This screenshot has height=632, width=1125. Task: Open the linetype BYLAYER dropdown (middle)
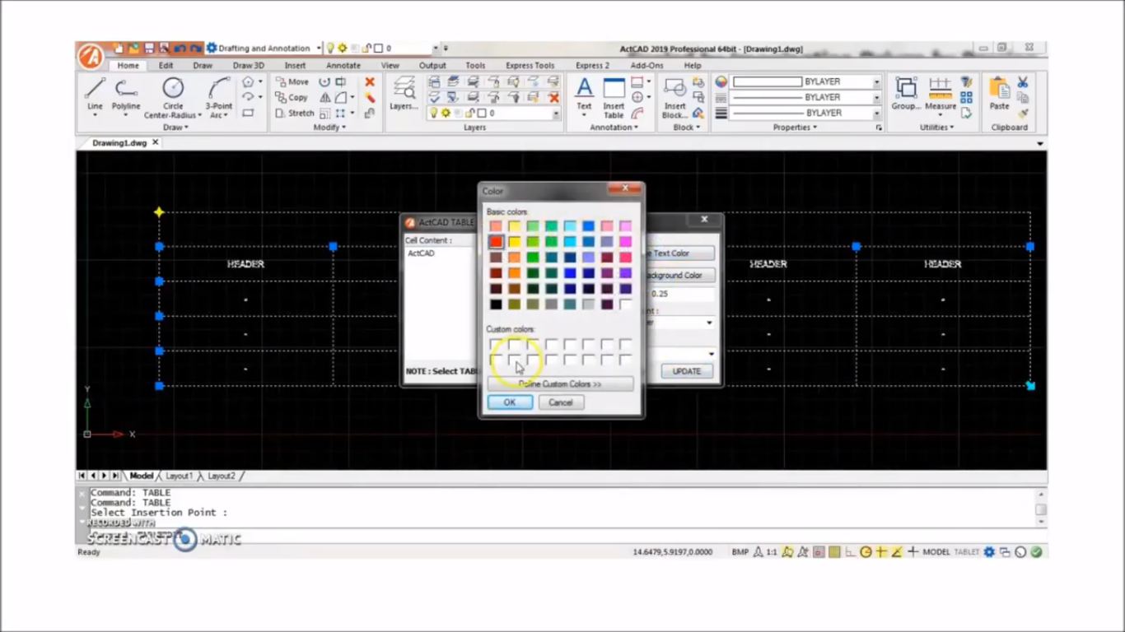click(x=876, y=97)
